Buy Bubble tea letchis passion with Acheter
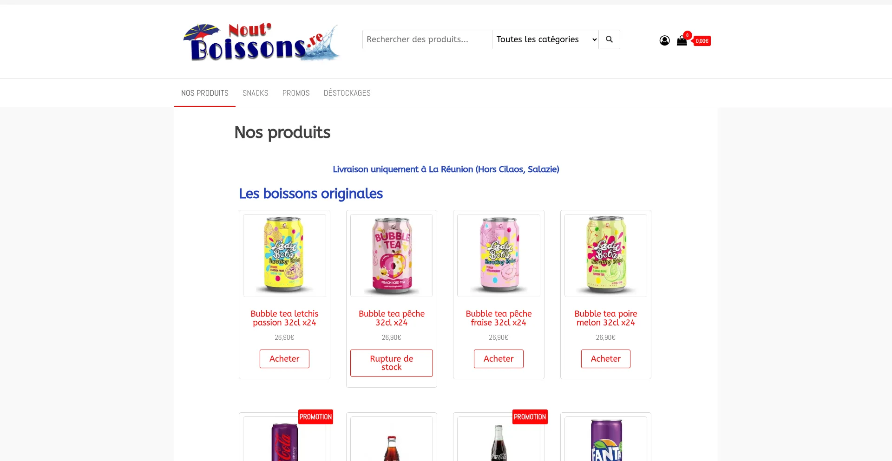 pos(284,359)
